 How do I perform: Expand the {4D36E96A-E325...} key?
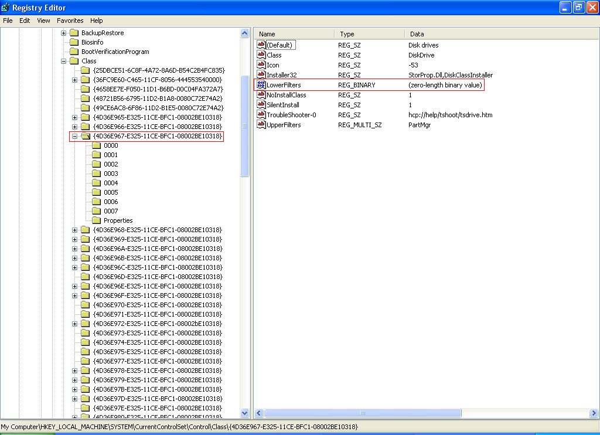tap(74, 249)
